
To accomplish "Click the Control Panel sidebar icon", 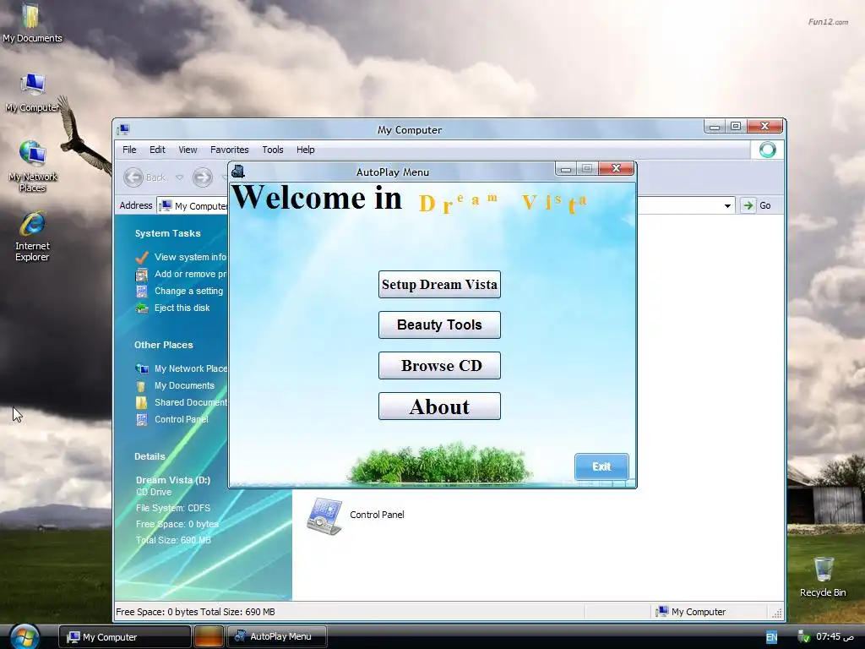I will (x=142, y=419).
